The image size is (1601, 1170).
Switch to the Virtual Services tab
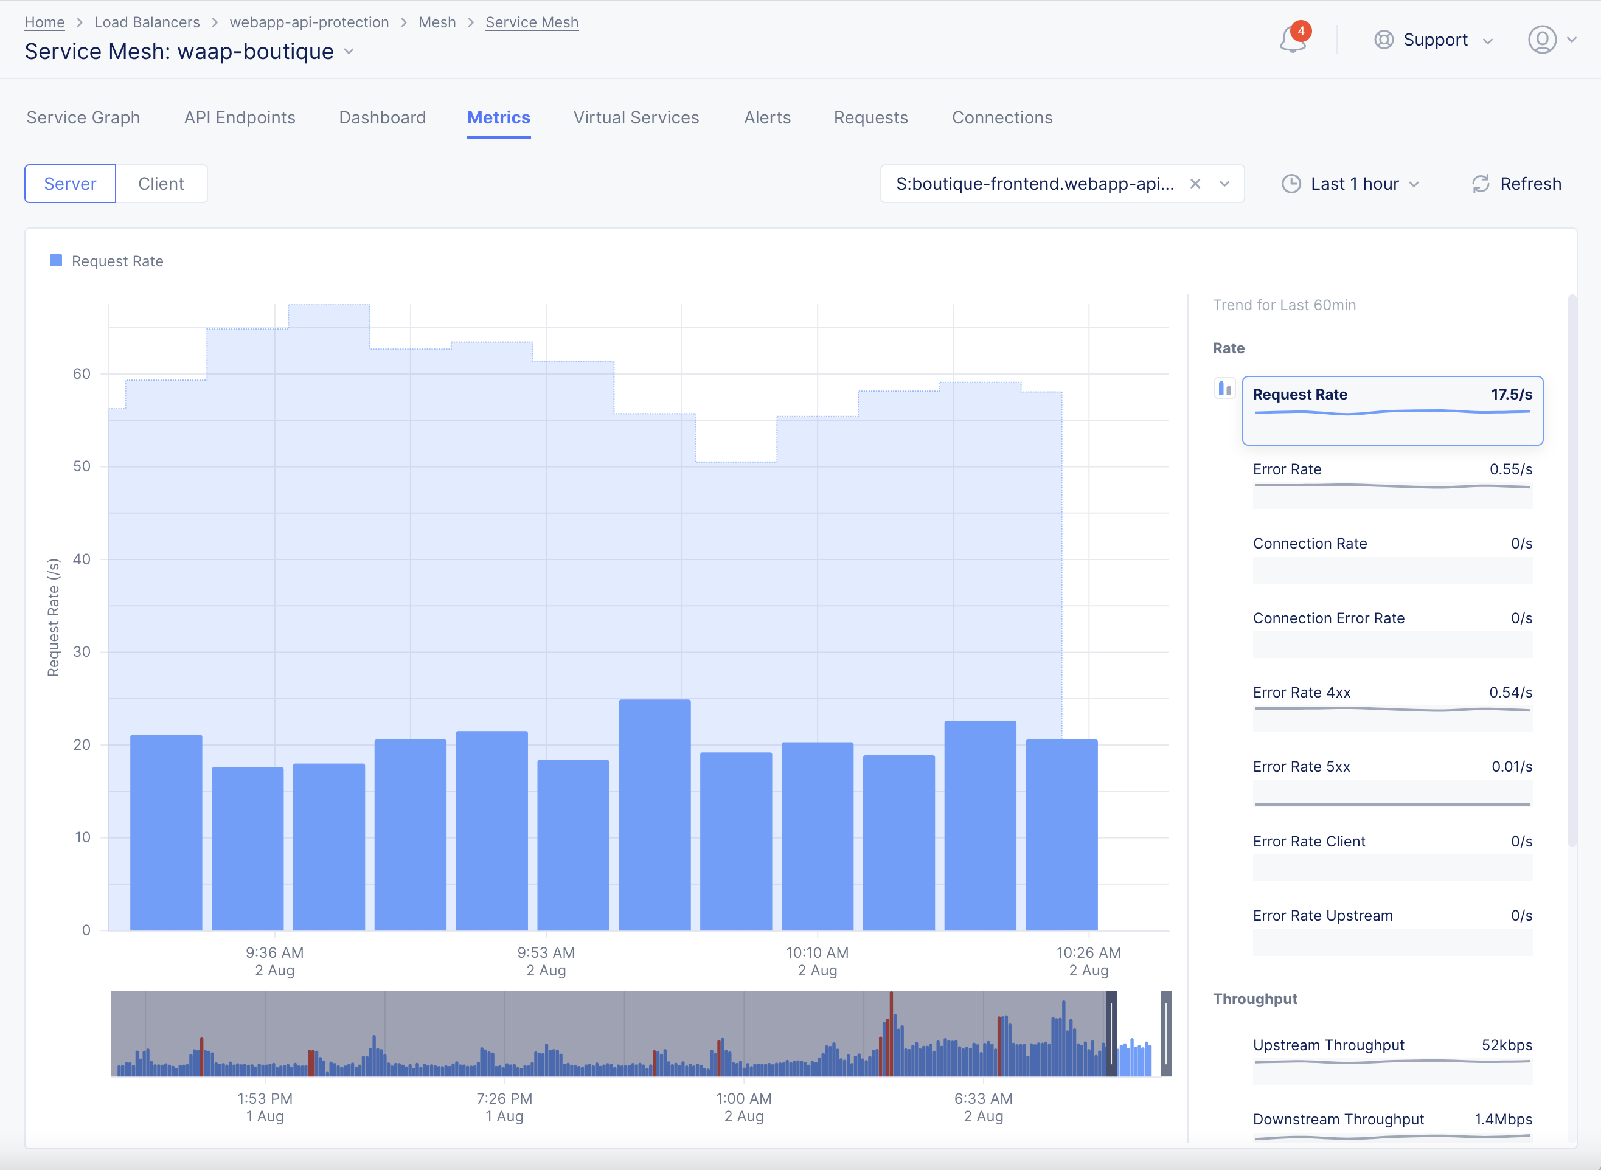click(x=636, y=117)
